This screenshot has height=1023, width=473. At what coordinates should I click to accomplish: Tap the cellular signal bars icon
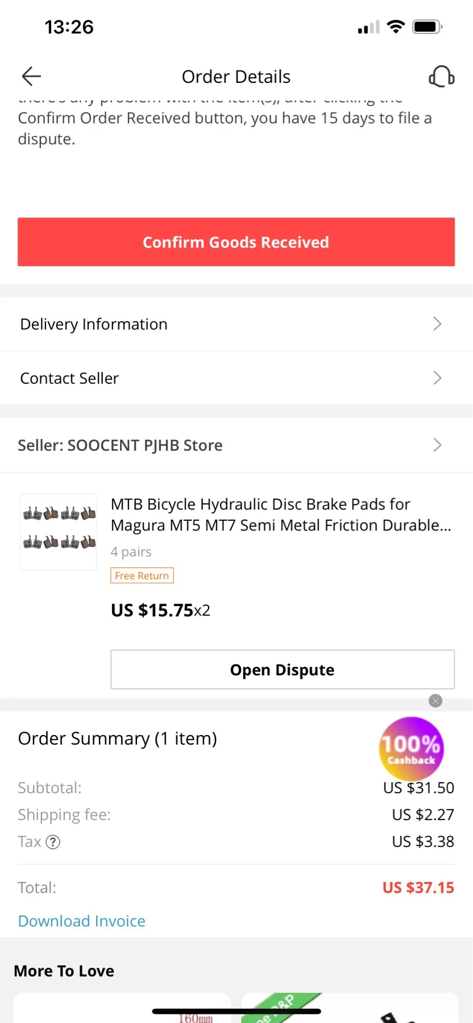coord(369,27)
